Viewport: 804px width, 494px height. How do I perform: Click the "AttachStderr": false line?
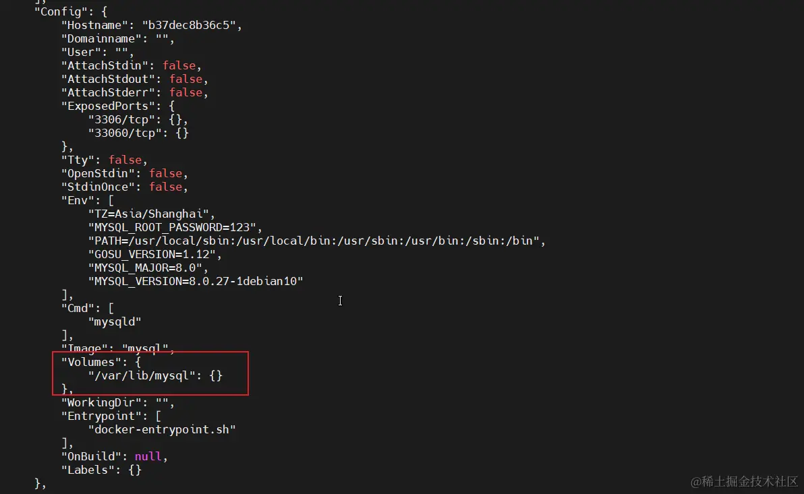click(134, 93)
